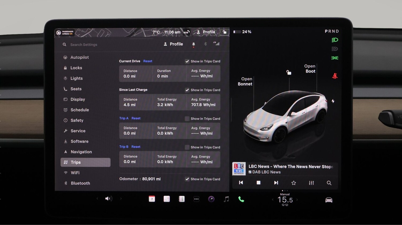
Task: Enable Show in Trips Card for Trip A
Action: [x=187, y=119]
